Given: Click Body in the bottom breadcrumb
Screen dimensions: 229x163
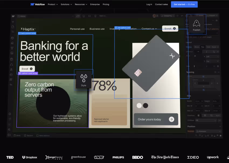Looking at the screenshot, I should 17,136.
